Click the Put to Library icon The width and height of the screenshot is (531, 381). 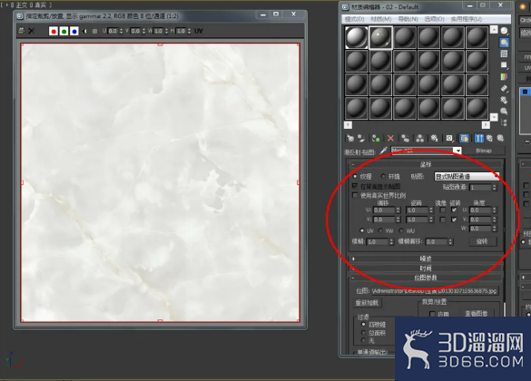pyautogui.click(x=435, y=138)
